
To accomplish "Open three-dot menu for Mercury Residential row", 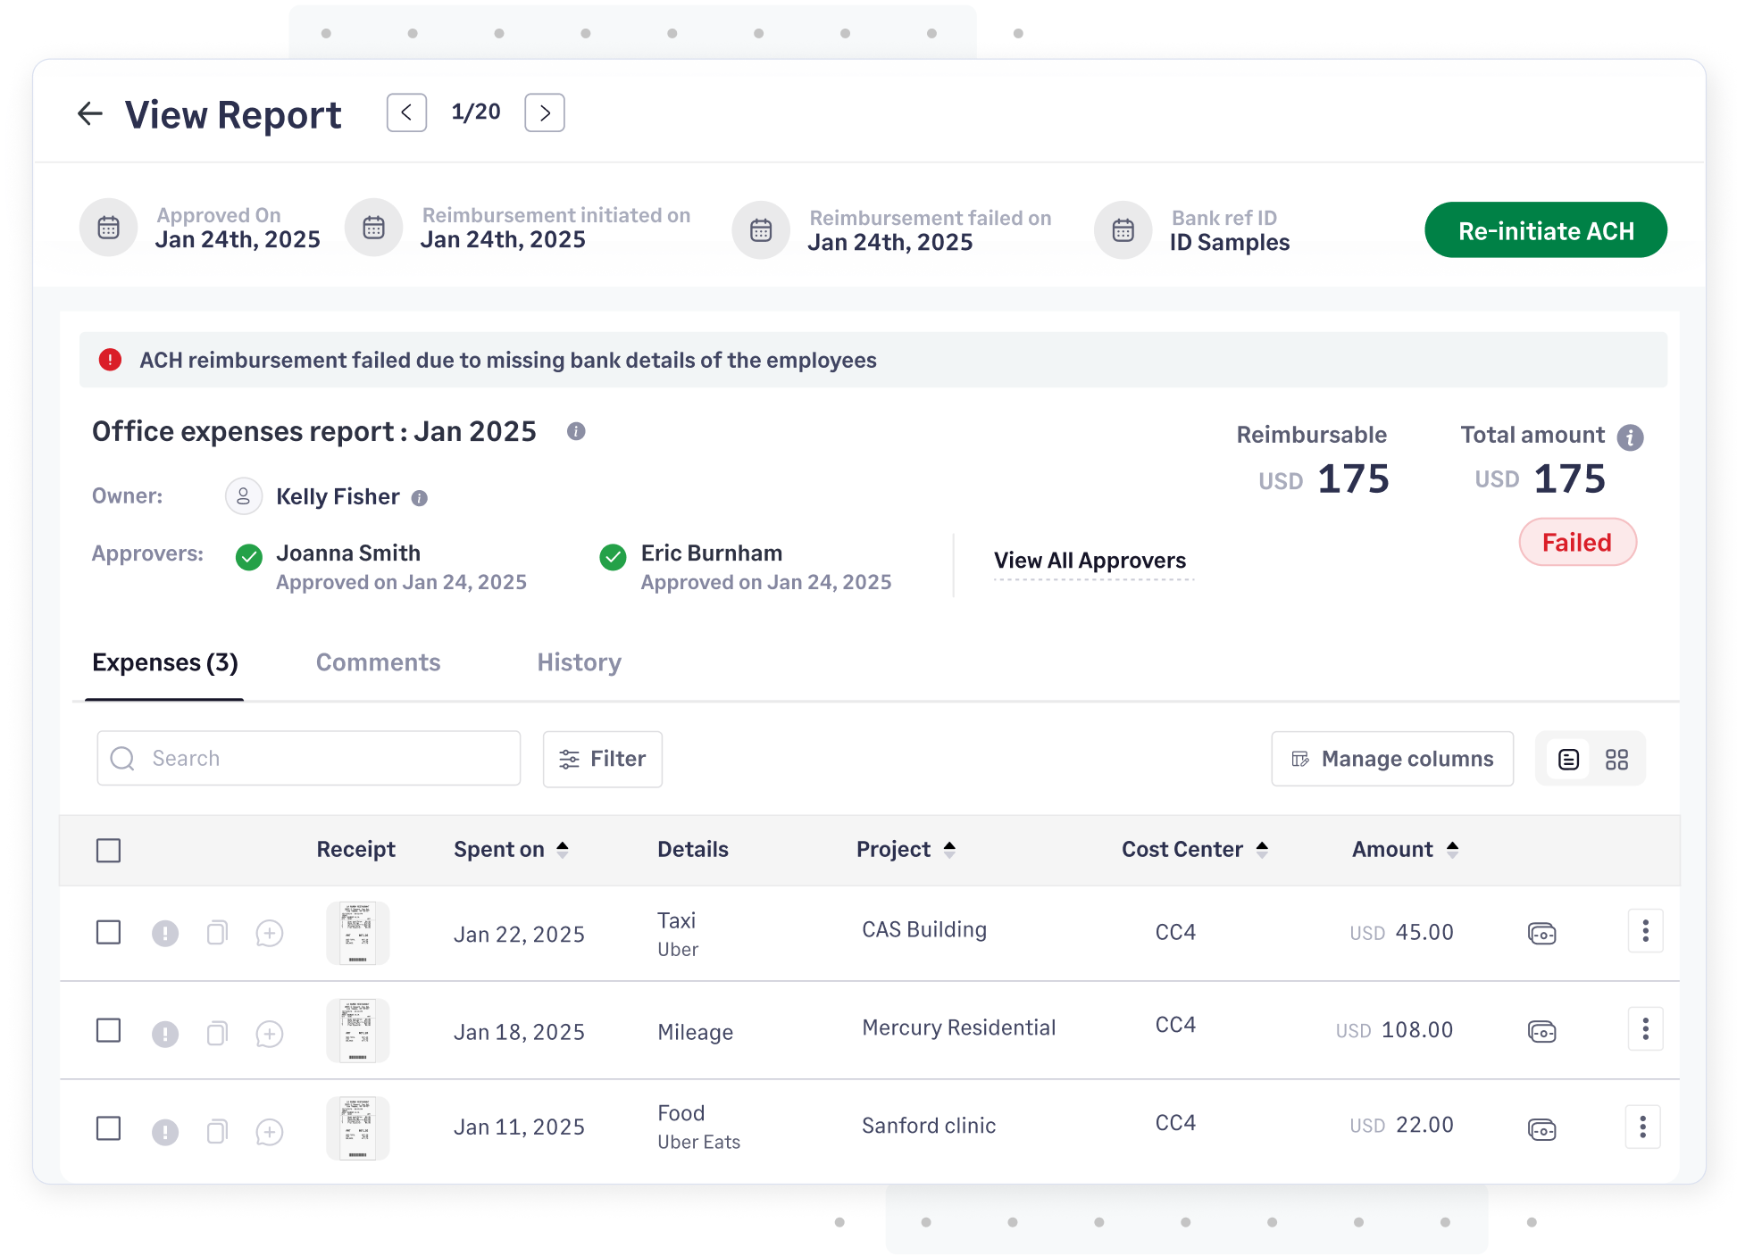I will [1644, 1029].
